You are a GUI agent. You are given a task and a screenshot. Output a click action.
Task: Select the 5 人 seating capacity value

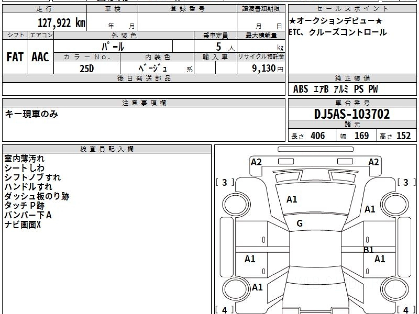(225, 46)
